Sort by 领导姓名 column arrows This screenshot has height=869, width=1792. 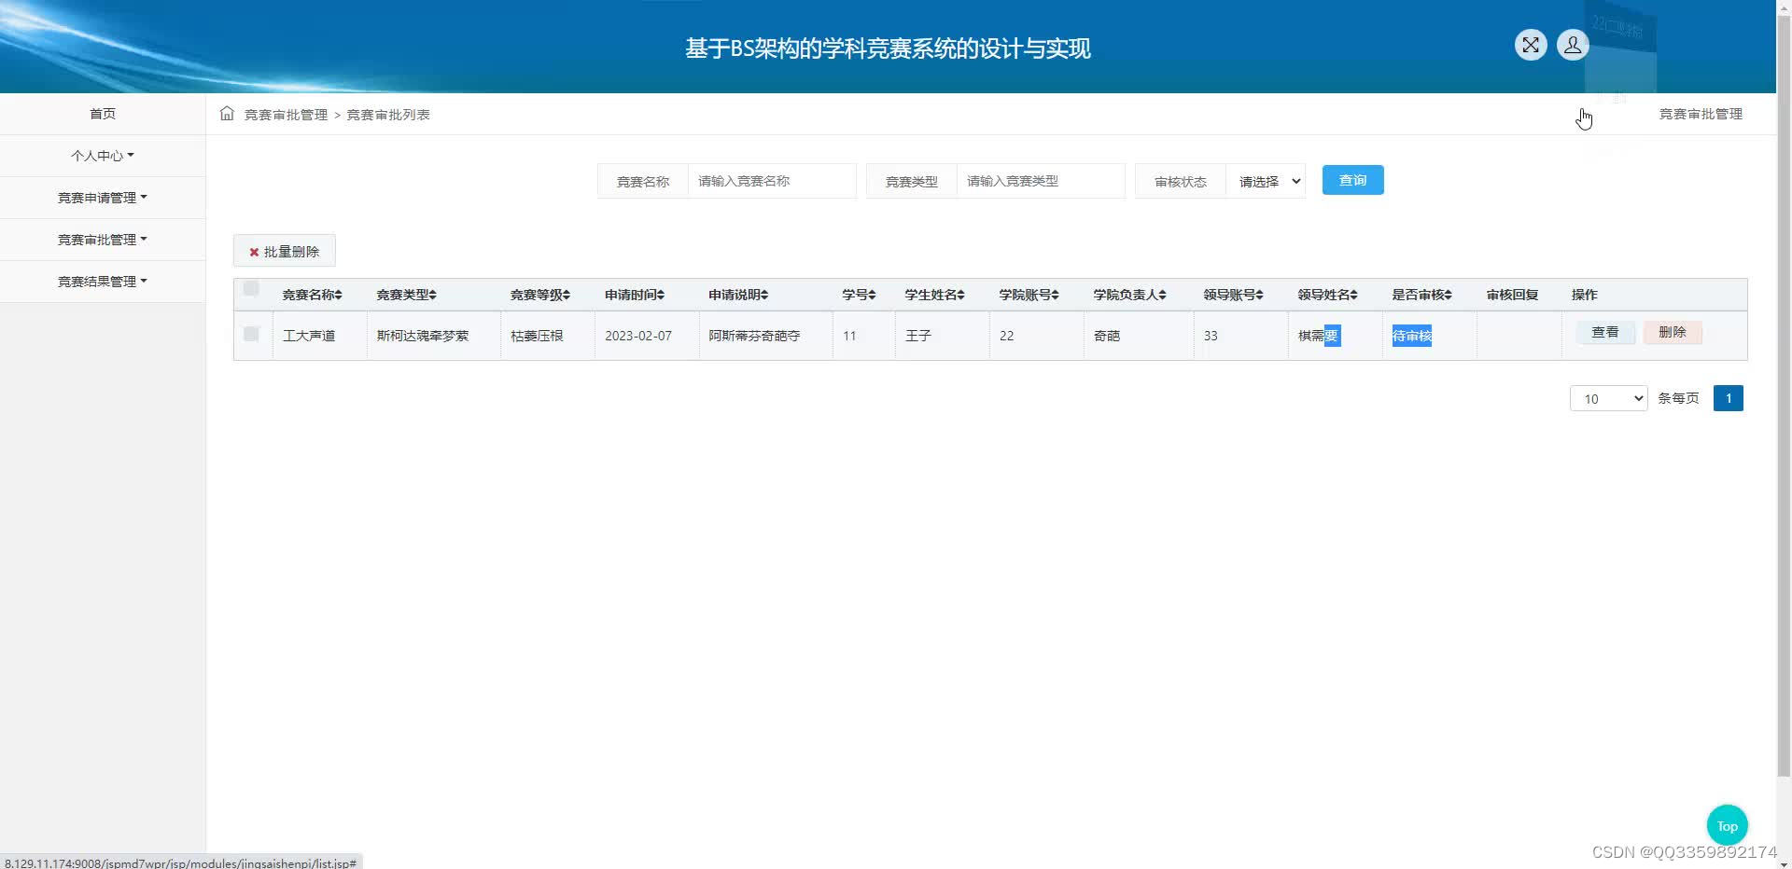[1353, 295]
